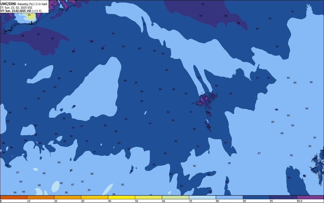This screenshot has height=203, width=324.
Task: Click the 80–90 light blue legend swatch
Action: tap(229, 197)
